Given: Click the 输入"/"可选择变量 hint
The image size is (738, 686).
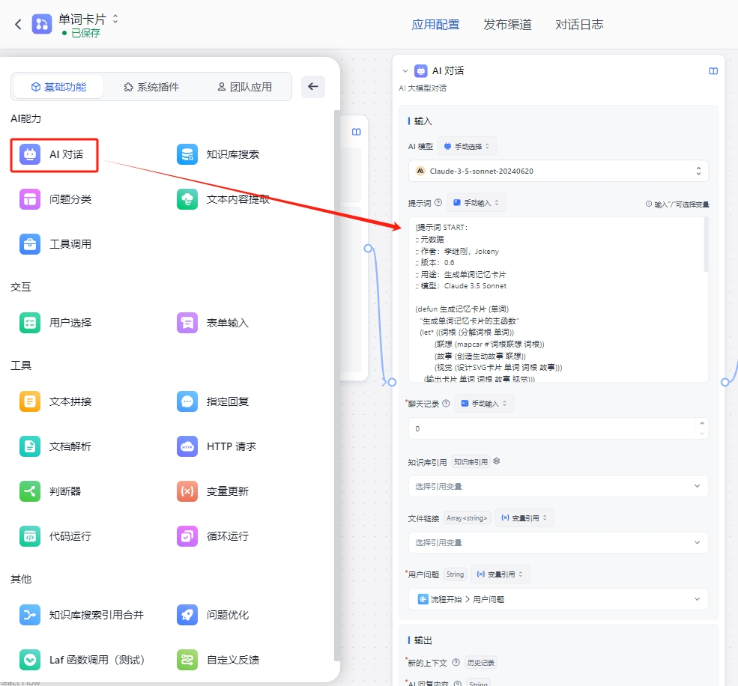Looking at the screenshot, I should pyautogui.click(x=677, y=204).
